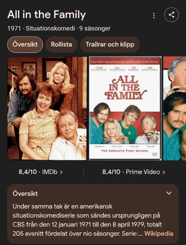Click the 1971 year label
Image resolution: width=186 pixels, height=245 pixels.
(x=14, y=29)
